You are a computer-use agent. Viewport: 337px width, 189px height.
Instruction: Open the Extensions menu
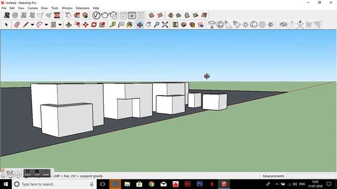(x=83, y=8)
